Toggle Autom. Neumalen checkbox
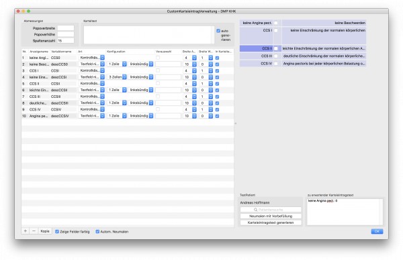Viewport: 403px width, 260px height. tap(97, 232)
